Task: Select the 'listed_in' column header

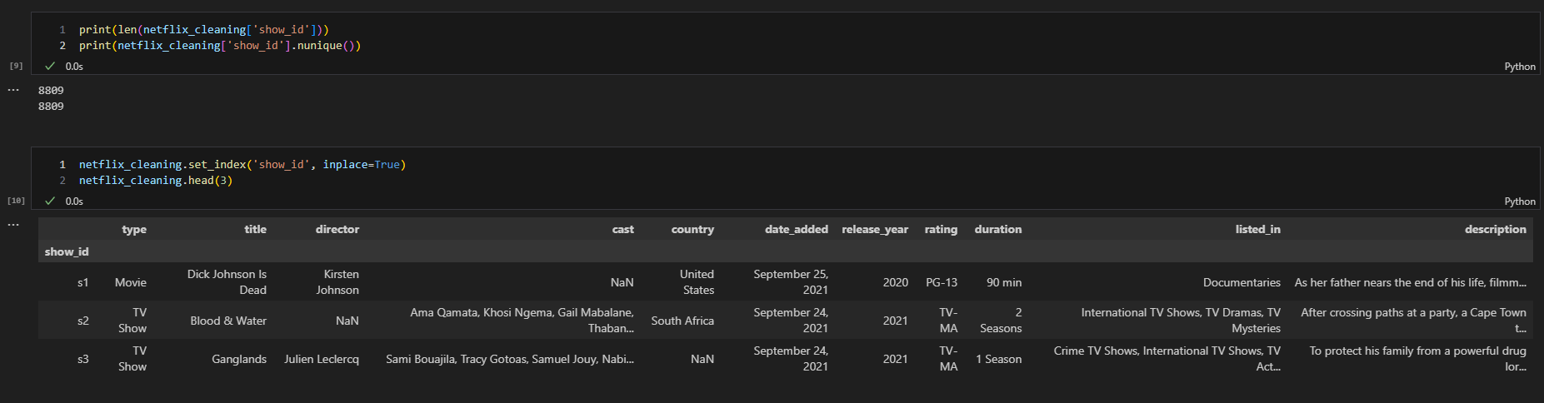Action: click(1257, 229)
